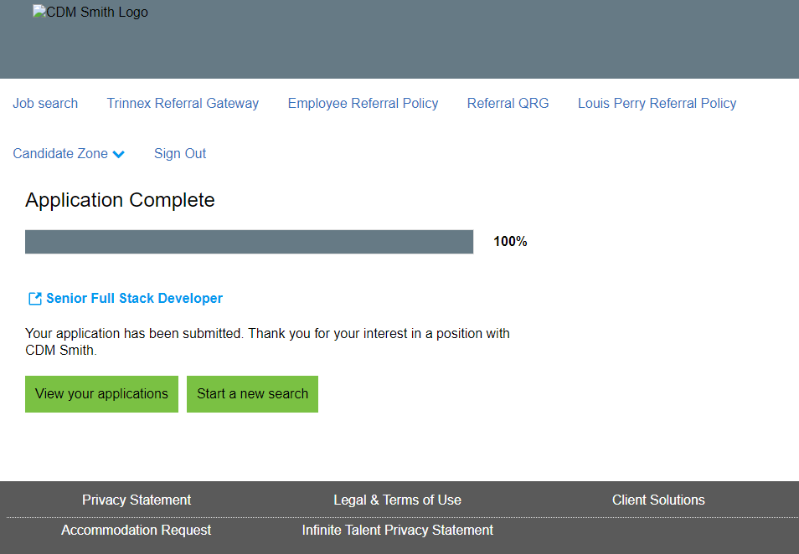Open the Referral QRG link
This screenshot has height=554, width=799.
coord(508,104)
